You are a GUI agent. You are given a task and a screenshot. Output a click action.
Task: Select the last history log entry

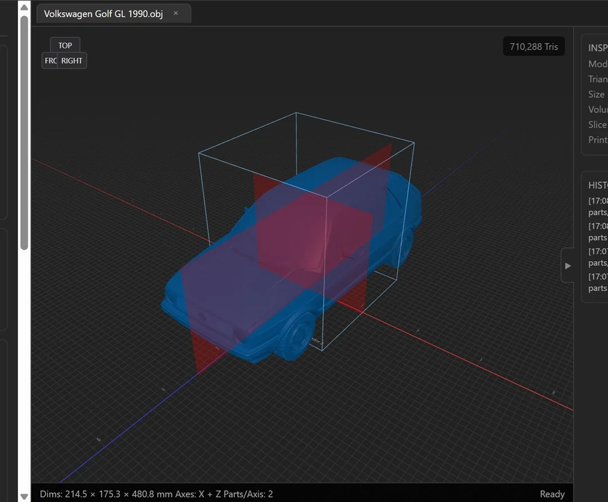598,282
